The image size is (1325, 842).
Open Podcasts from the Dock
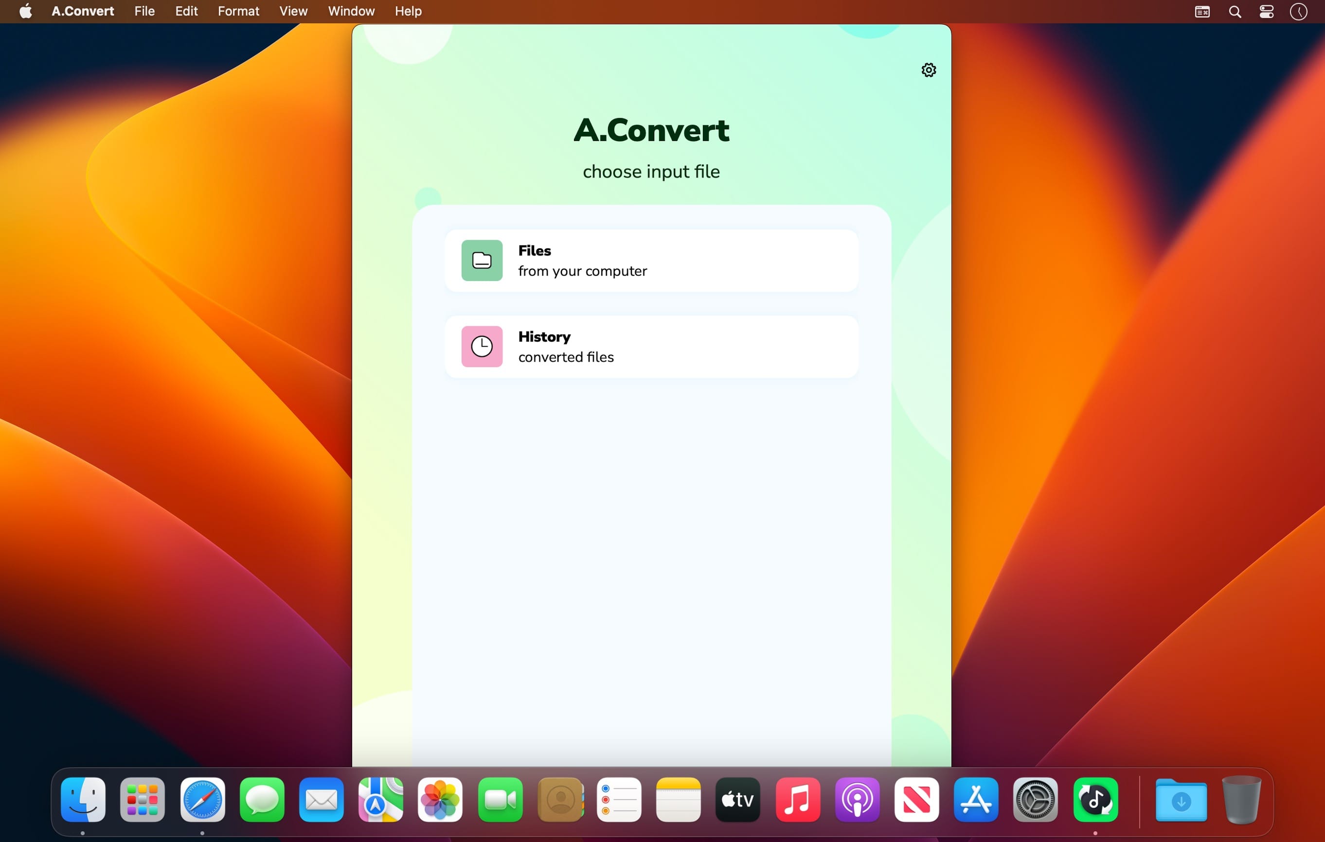(857, 800)
